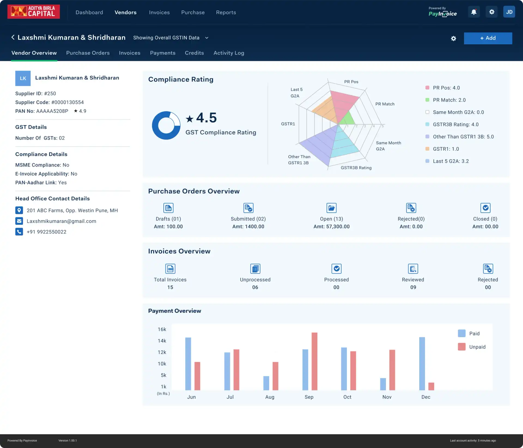Click the Rejected invoices icon

point(488,269)
